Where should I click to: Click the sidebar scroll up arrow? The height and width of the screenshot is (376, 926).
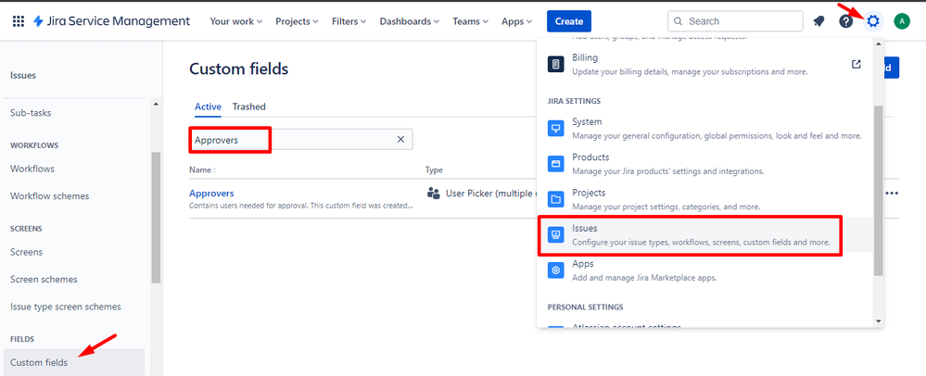[156, 105]
